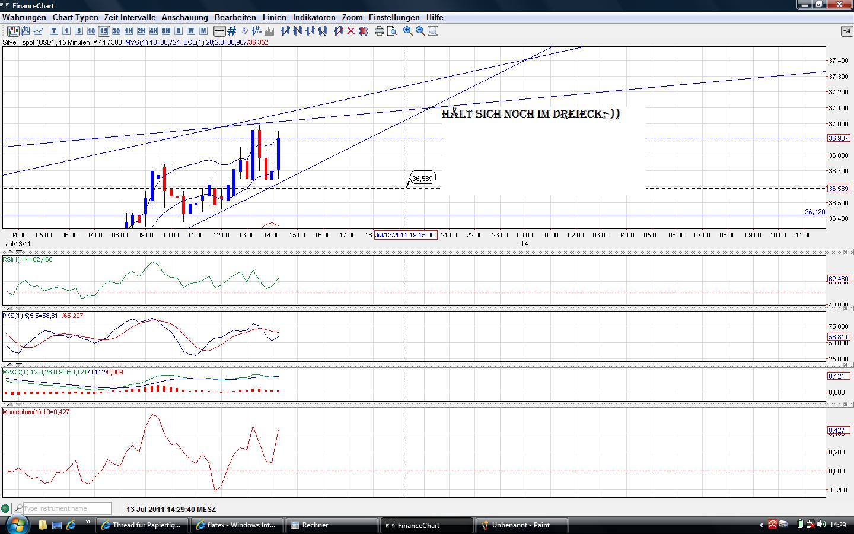Viewport: 854px width, 534px height.
Task: Select the rising trend line tool
Action: (x=285, y=31)
